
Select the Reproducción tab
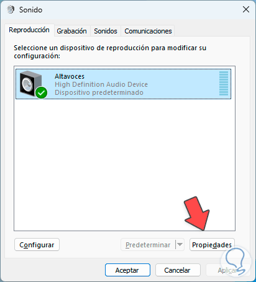(x=29, y=30)
